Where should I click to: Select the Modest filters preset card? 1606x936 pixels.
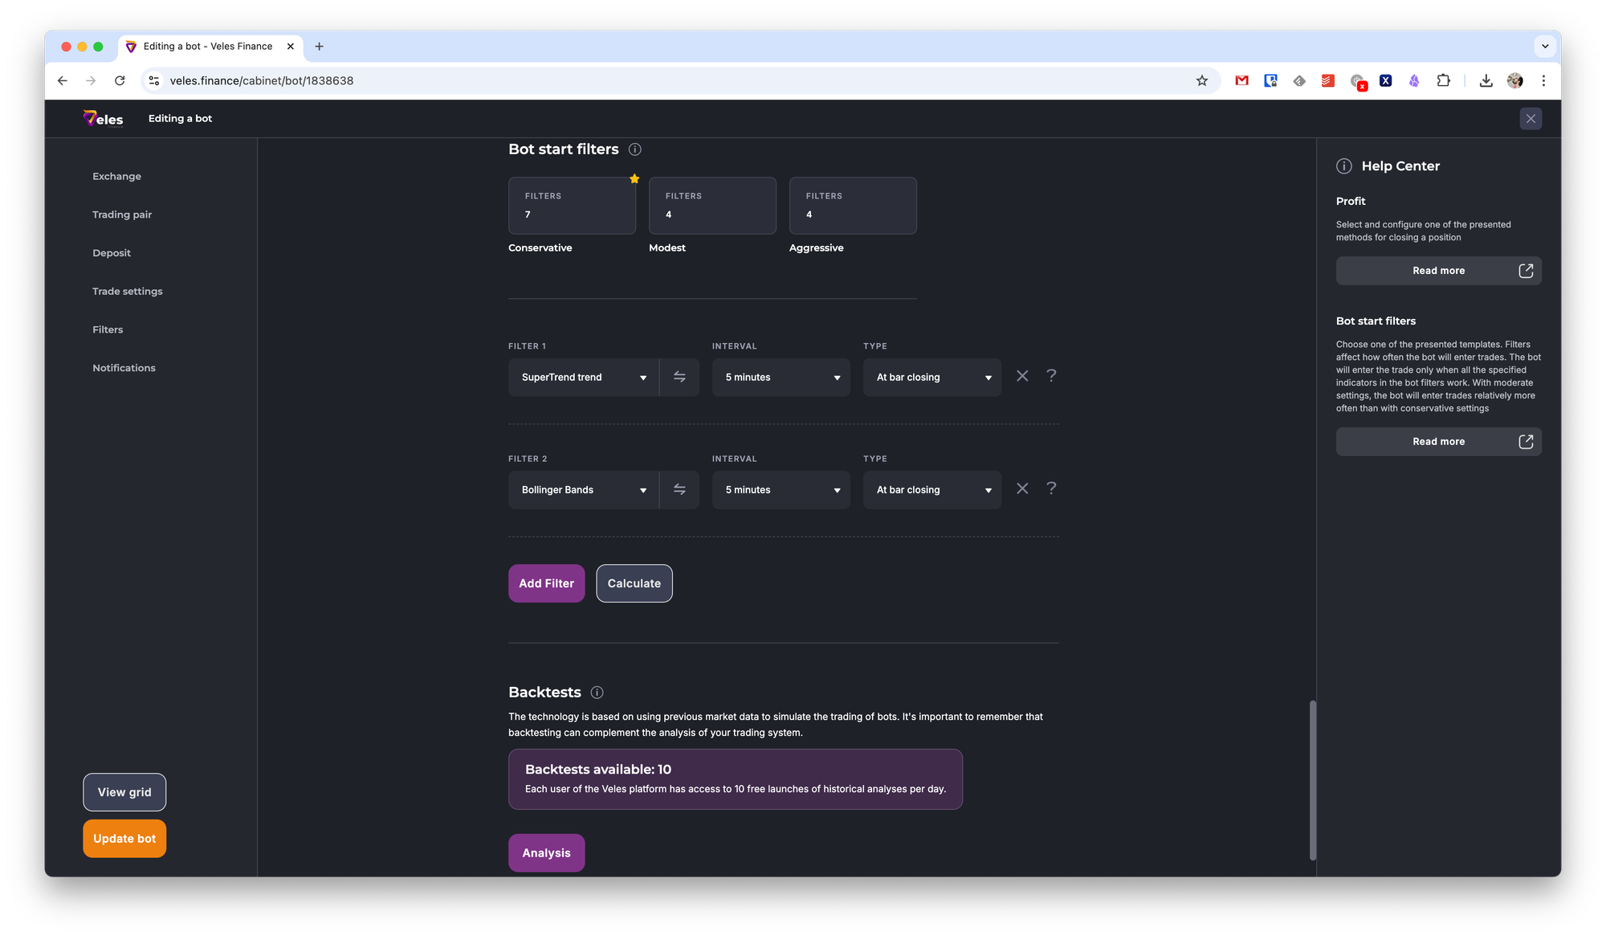(x=712, y=206)
